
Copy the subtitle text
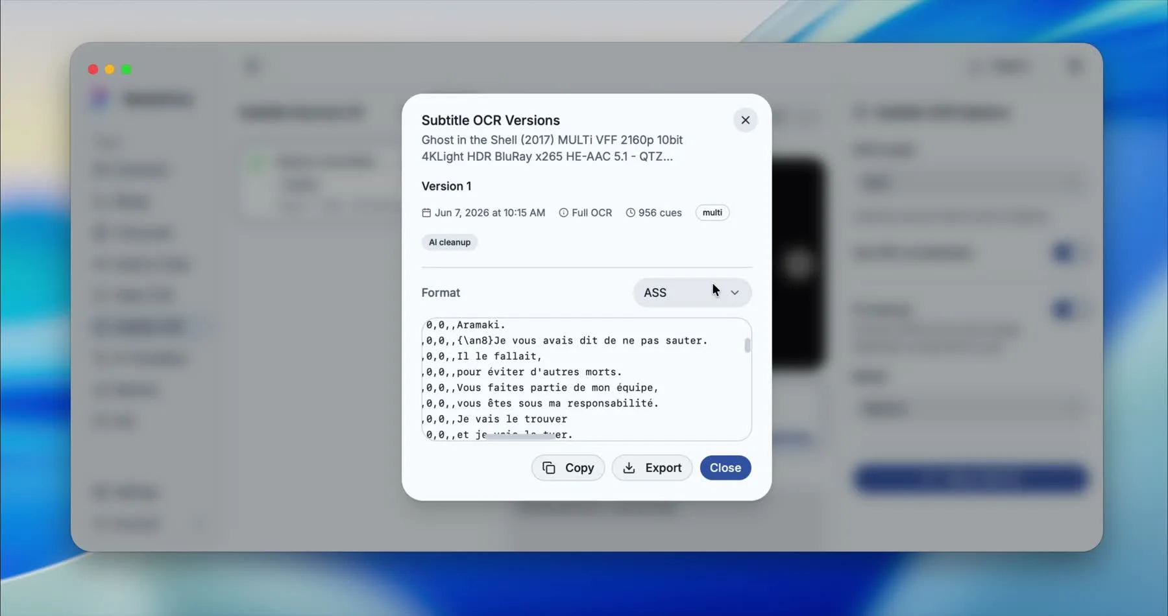point(568,468)
